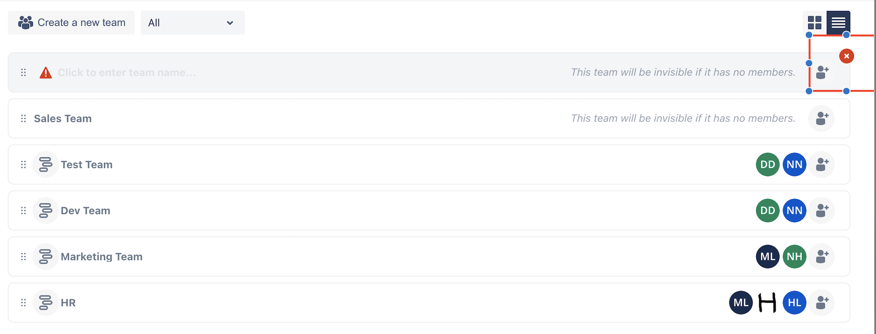Add a member to Dev Team
Image resolution: width=876 pixels, height=334 pixels.
point(822,210)
